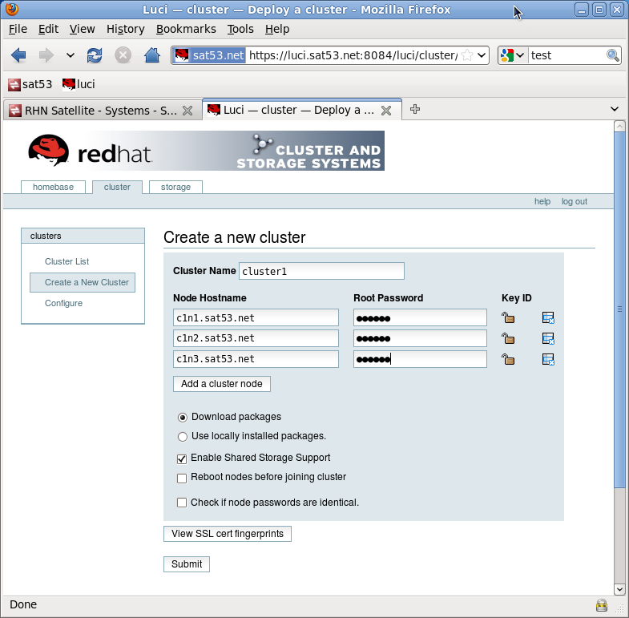Click the vertical page scrollbar
629x618 pixels.
pos(619,309)
